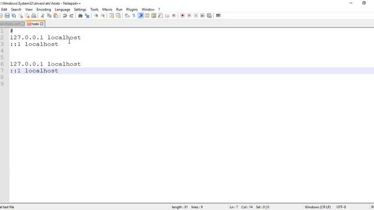Click UTF-8 encoding status bar entry
Image resolution: width=374 pixels, height=210 pixels.
341,207
